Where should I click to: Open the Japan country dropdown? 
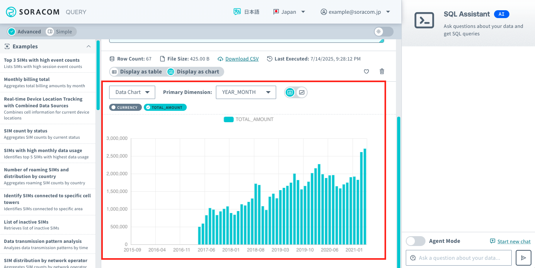tap(290, 12)
